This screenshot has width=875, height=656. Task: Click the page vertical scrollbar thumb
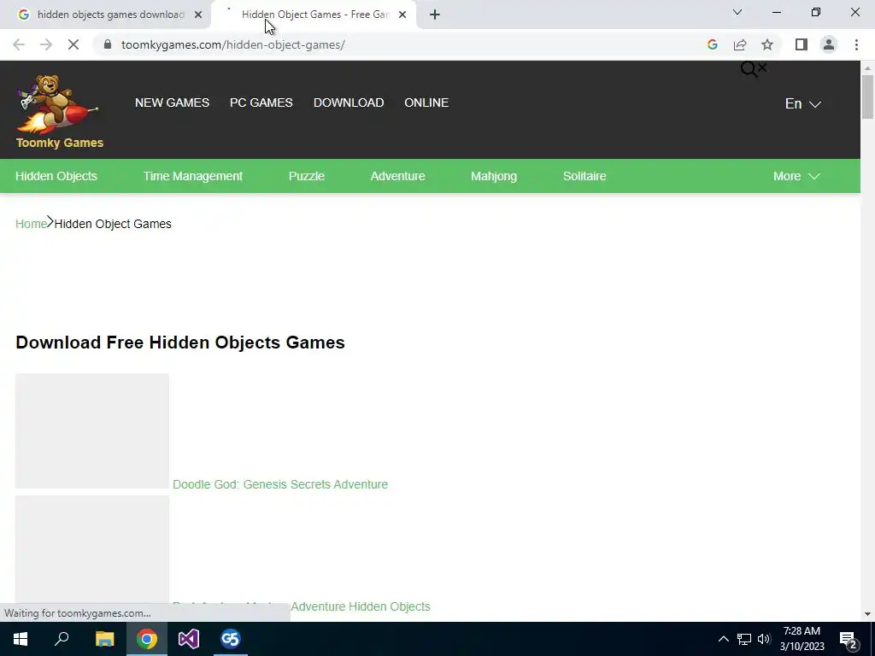[x=867, y=97]
